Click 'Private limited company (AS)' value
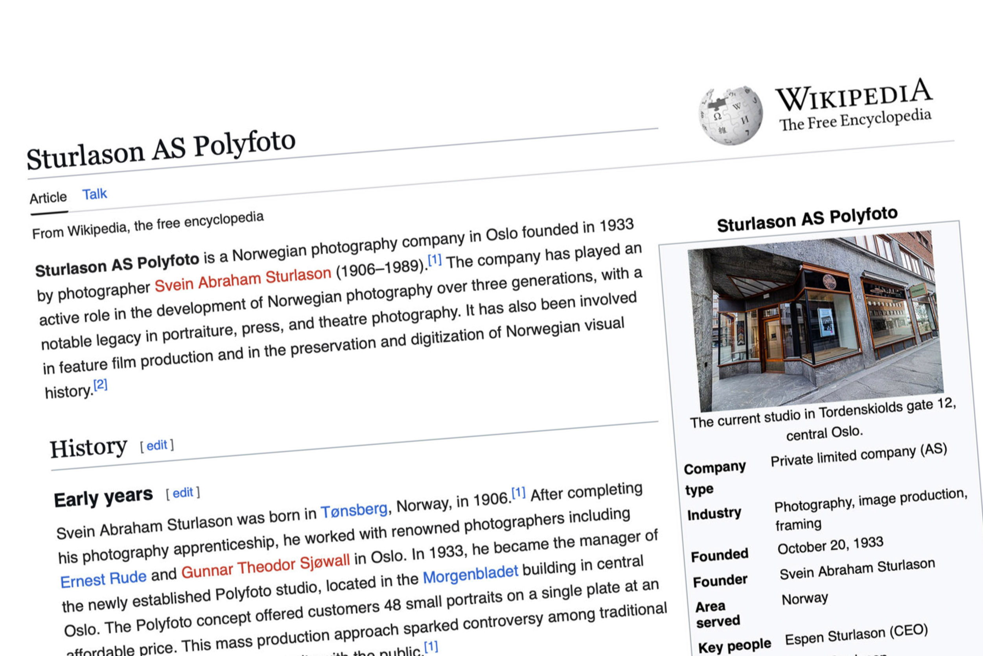 coord(859,455)
